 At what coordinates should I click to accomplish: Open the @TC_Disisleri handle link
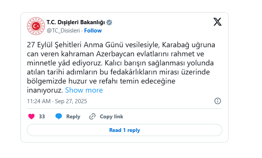63,31
